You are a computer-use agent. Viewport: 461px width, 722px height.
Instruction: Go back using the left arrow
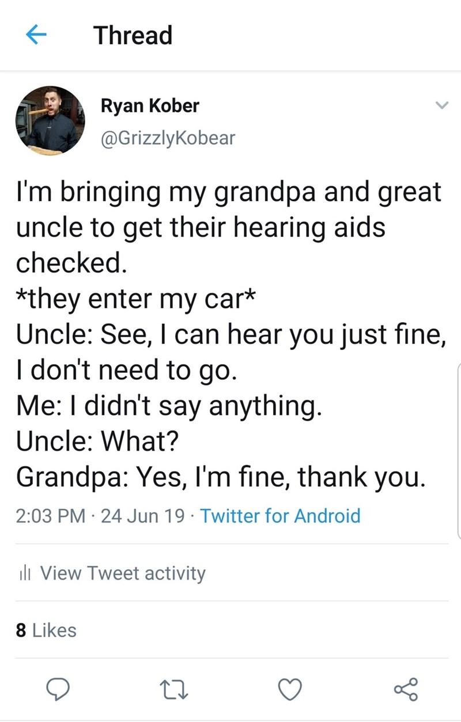36,35
